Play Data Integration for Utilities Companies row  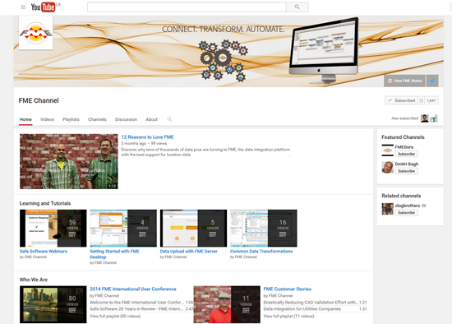click(315, 309)
